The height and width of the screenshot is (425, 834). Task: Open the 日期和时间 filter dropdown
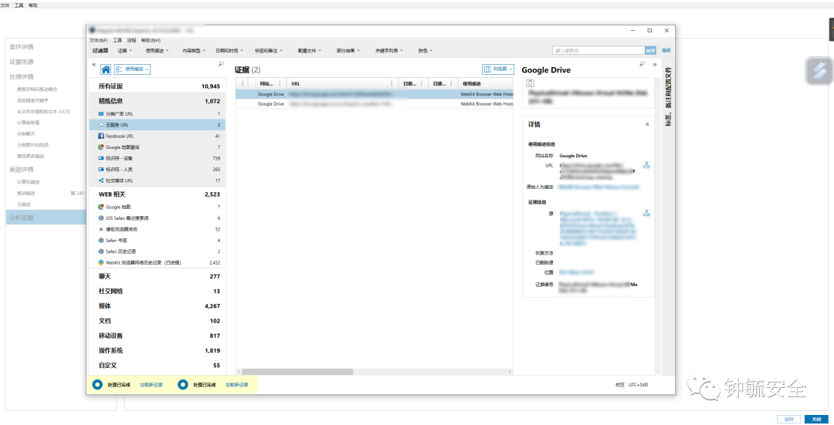click(x=229, y=50)
